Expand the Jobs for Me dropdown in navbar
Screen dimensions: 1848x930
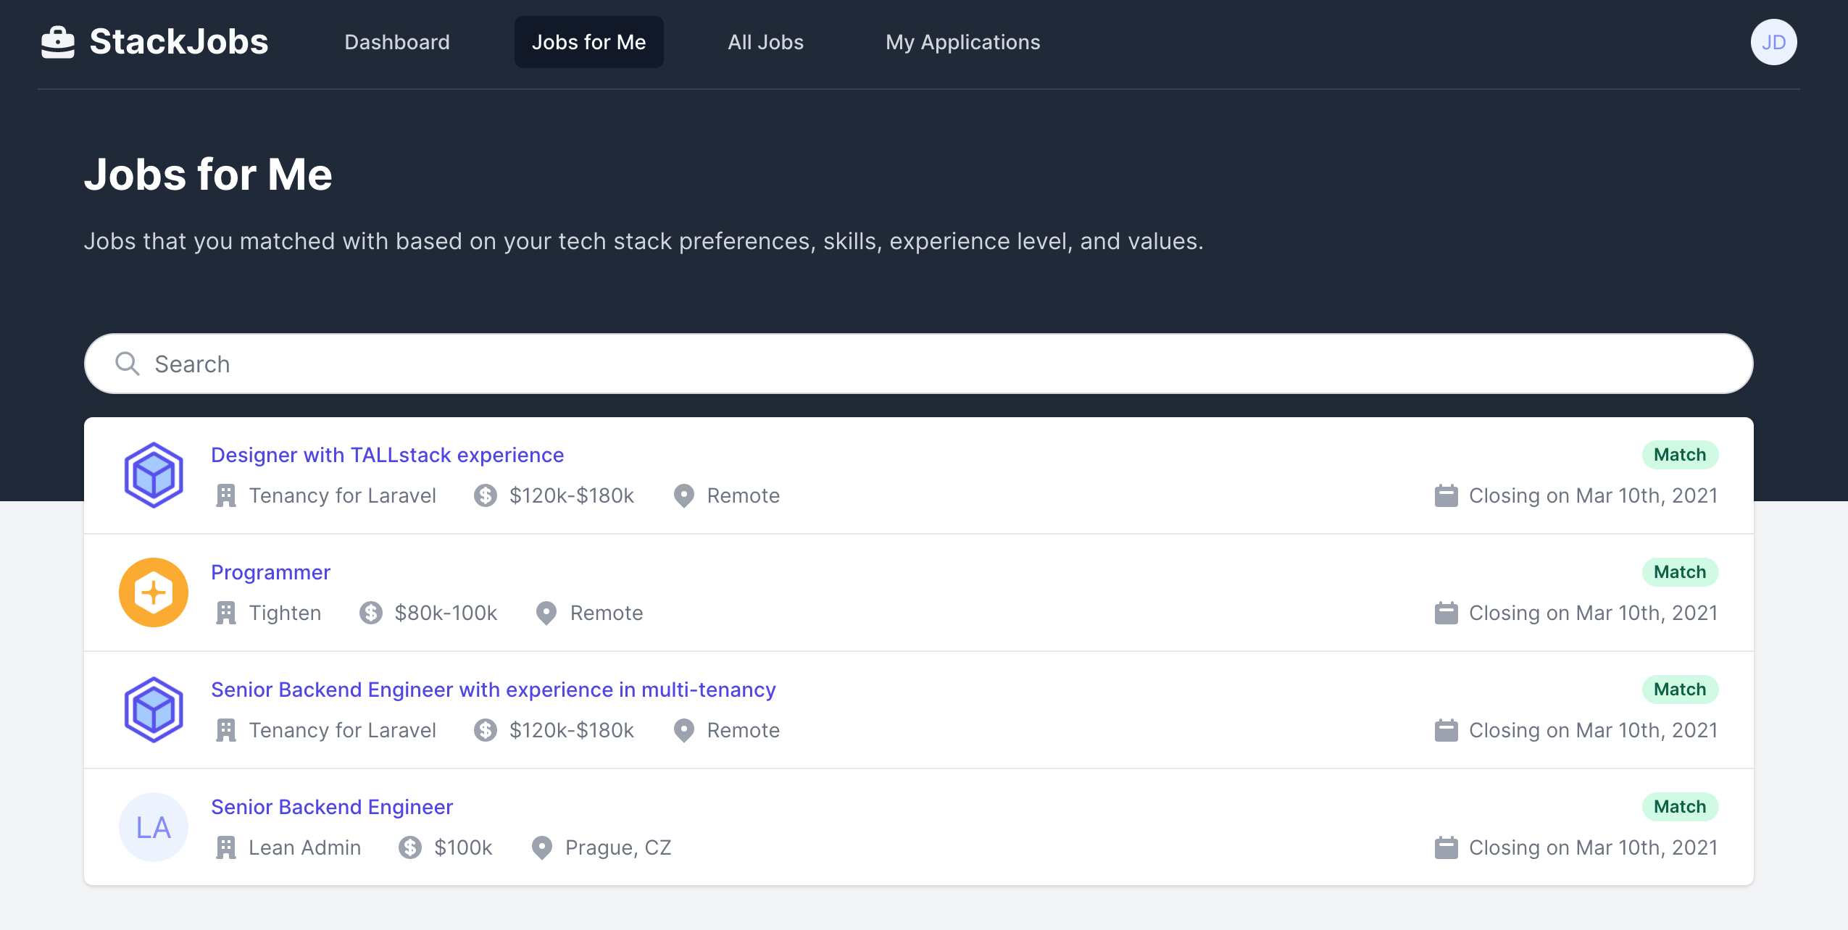(x=588, y=41)
